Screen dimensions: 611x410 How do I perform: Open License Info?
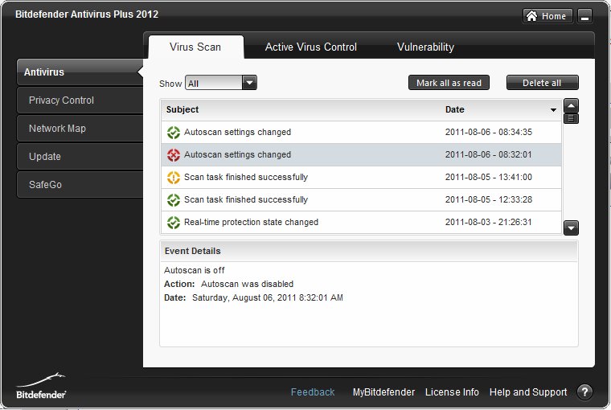pyautogui.click(x=452, y=392)
